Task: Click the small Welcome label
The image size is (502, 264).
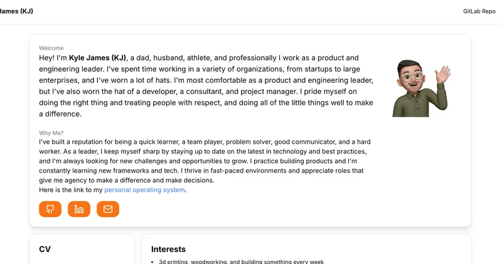Action: click(x=51, y=48)
